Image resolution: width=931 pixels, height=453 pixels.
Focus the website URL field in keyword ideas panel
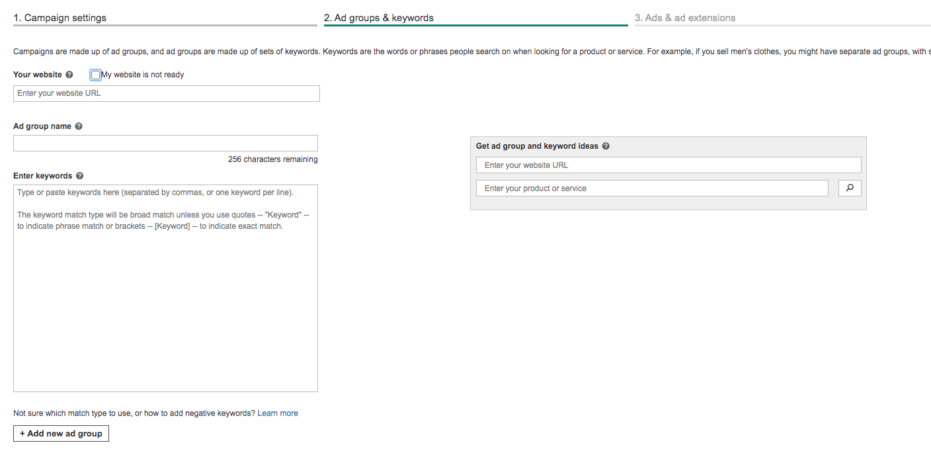[x=668, y=165]
